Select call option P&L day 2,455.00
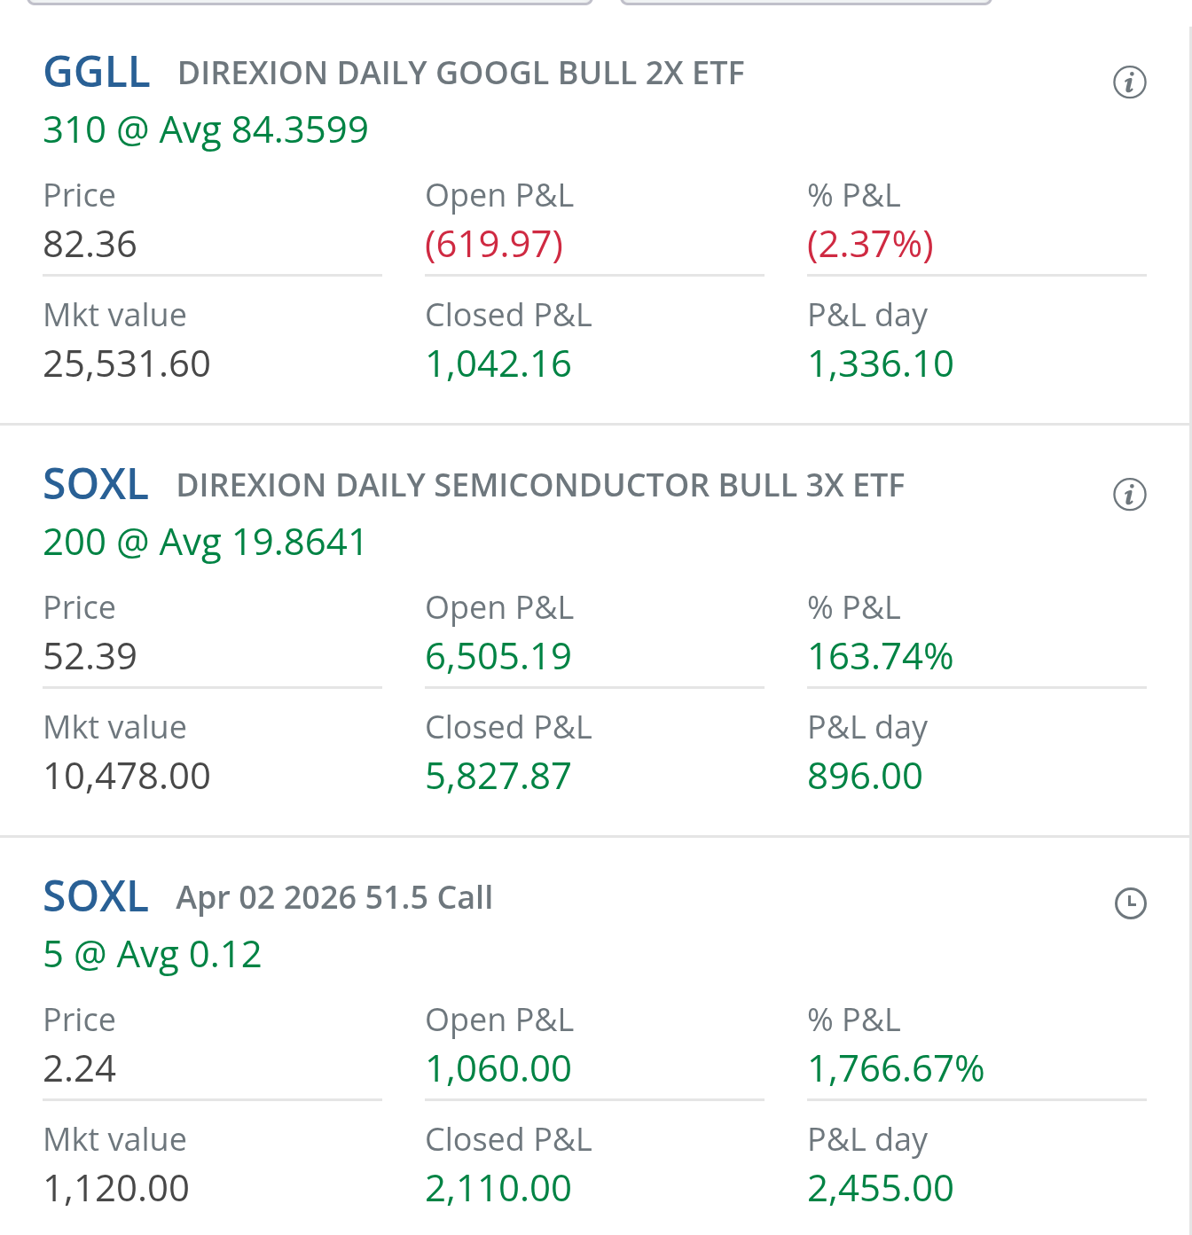1192x1235 pixels. click(x=881, y=1189)
